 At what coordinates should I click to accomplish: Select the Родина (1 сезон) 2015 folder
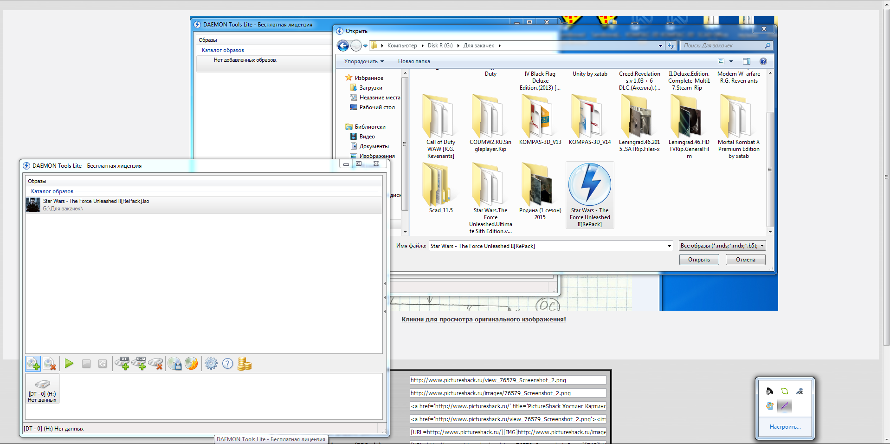click(540, 191)
